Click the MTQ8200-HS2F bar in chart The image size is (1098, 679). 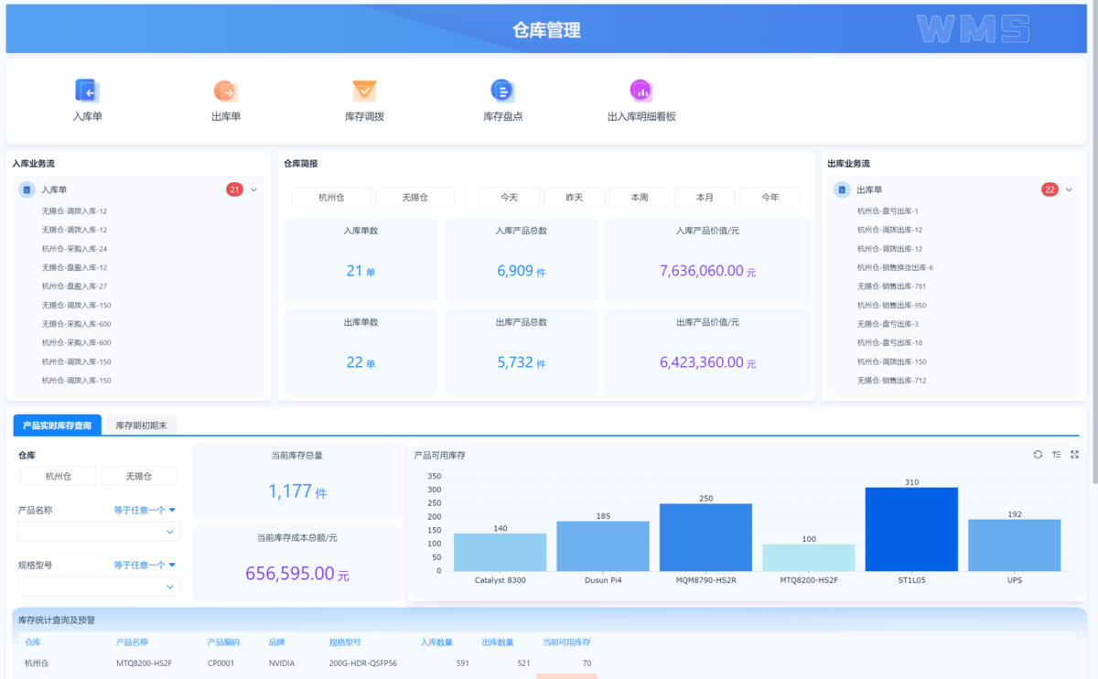tap(809, 557)
